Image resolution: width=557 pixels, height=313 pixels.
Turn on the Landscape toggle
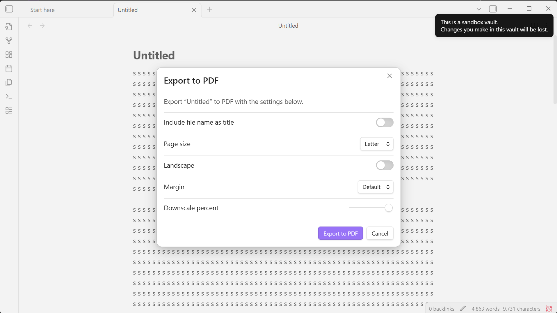pos(384,165)
